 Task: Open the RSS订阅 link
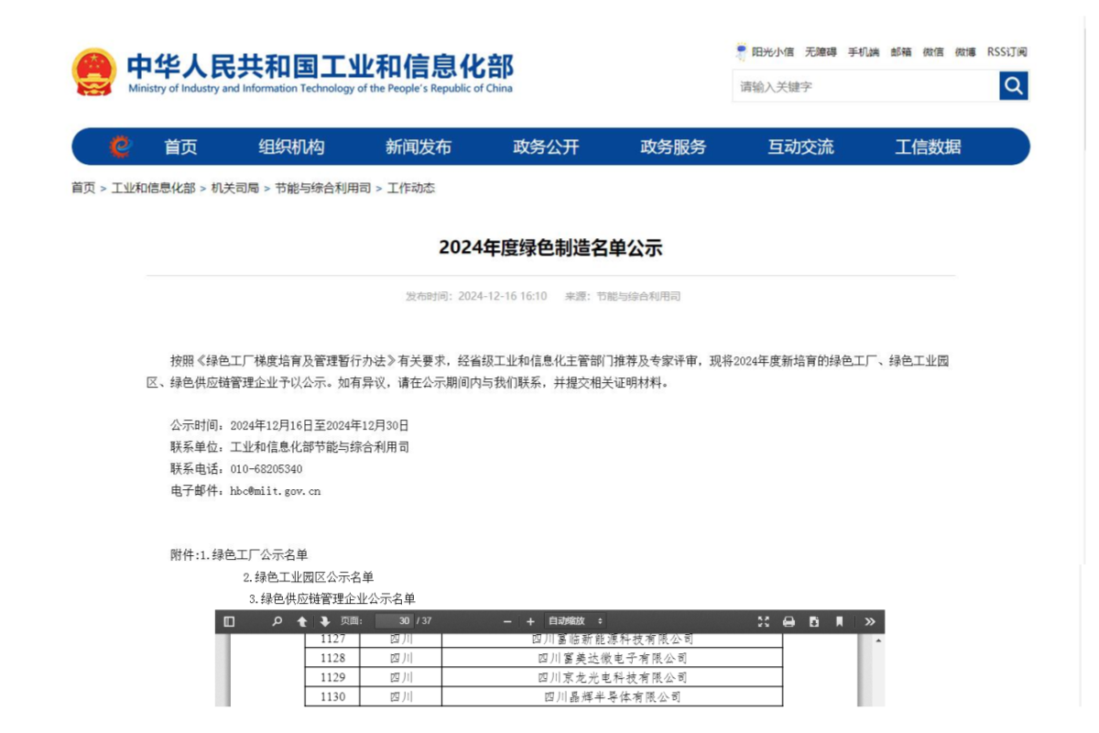tap(1007, 52)
